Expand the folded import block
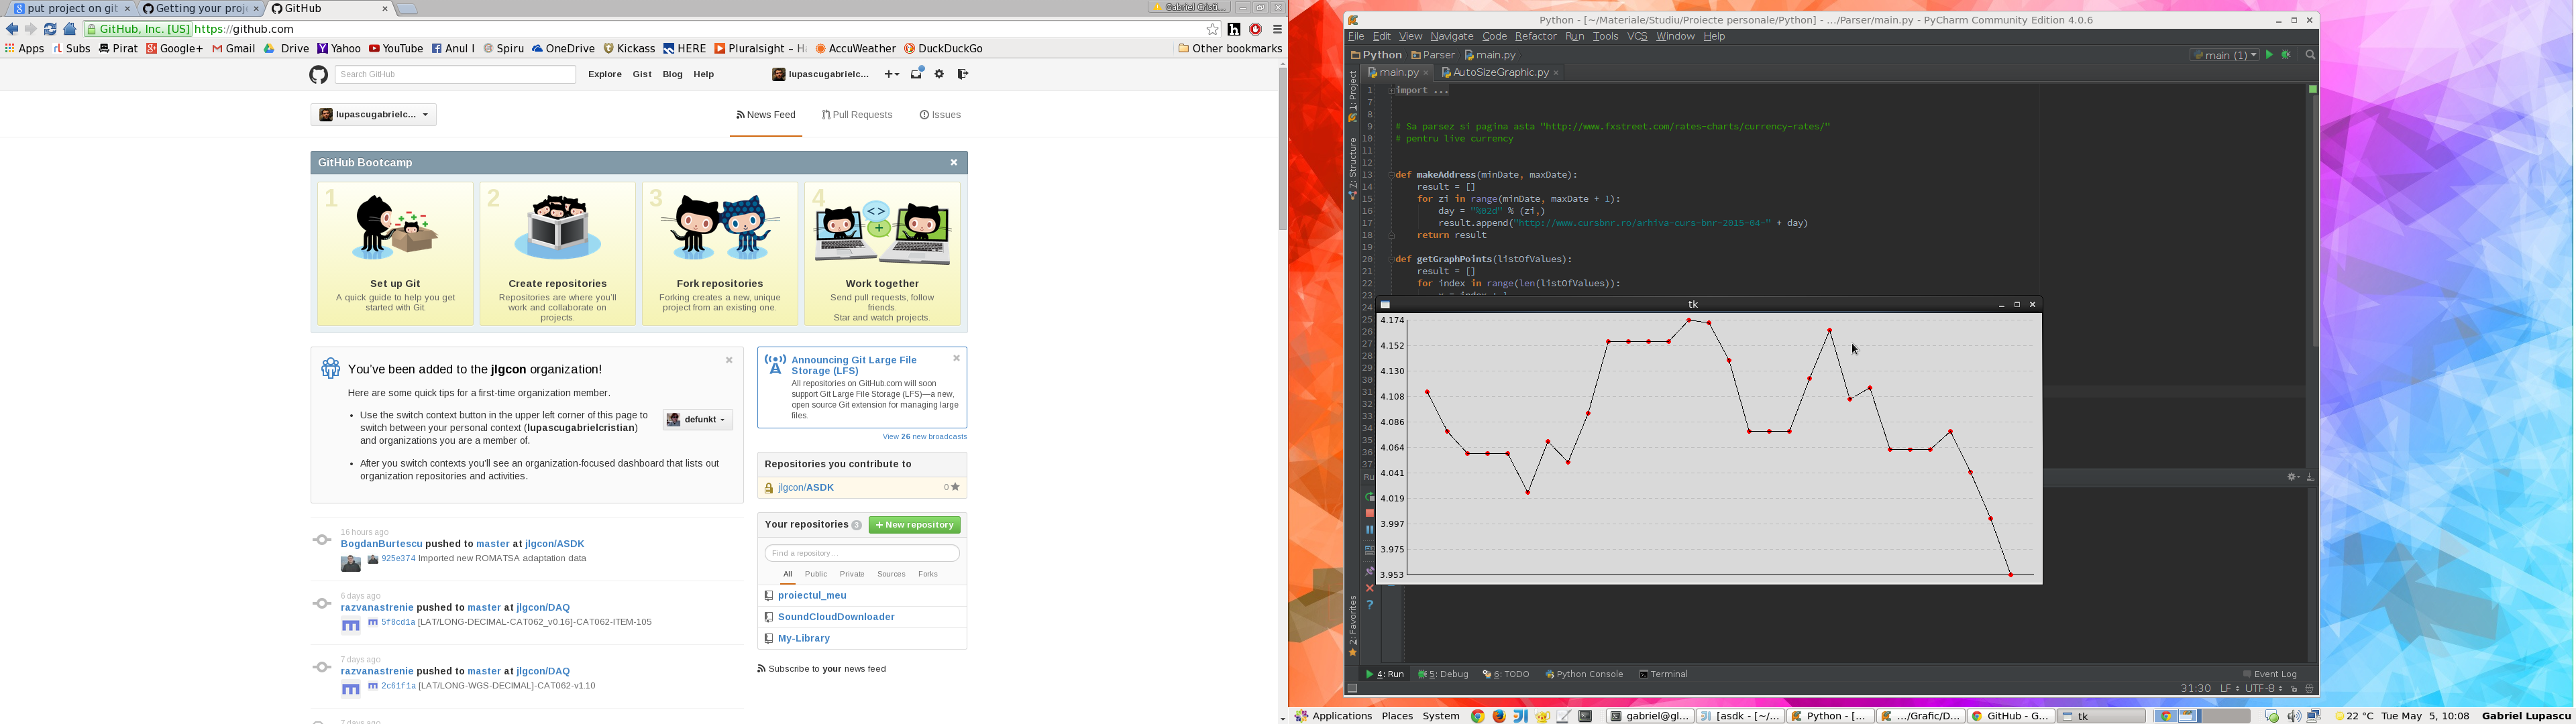Screen dimensions: 2576x724 (x=1391, y=91)
